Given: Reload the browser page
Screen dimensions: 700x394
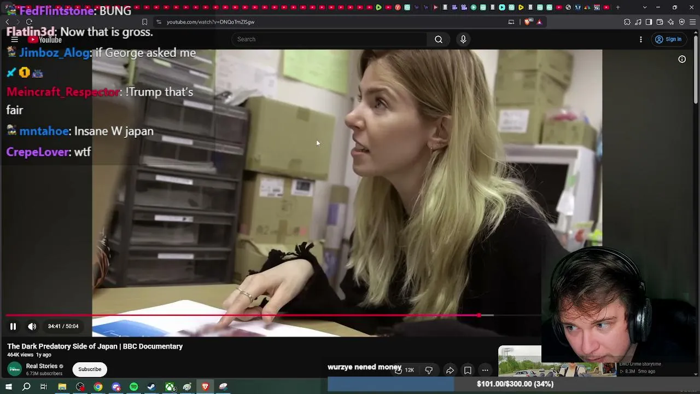Looking at the screenshot, I should 29,22.
